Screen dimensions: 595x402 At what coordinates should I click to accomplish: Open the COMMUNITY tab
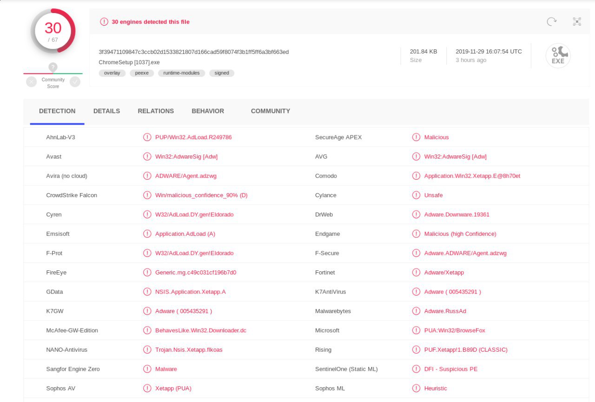point(271,111)
